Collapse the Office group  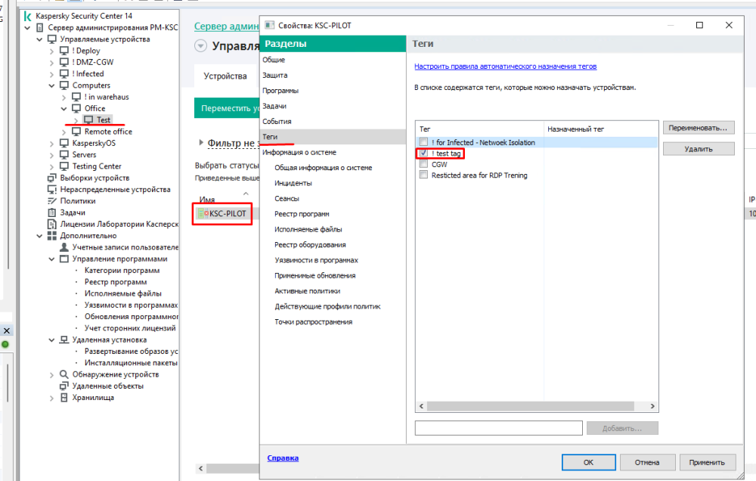tap(64, 109)
